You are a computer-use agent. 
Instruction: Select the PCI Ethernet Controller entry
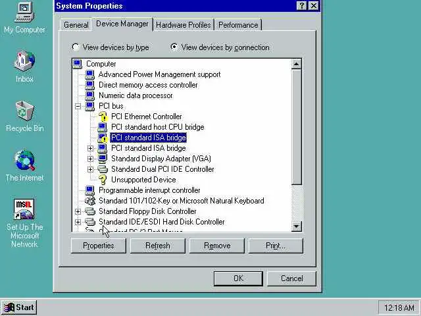tap(147, 117)
